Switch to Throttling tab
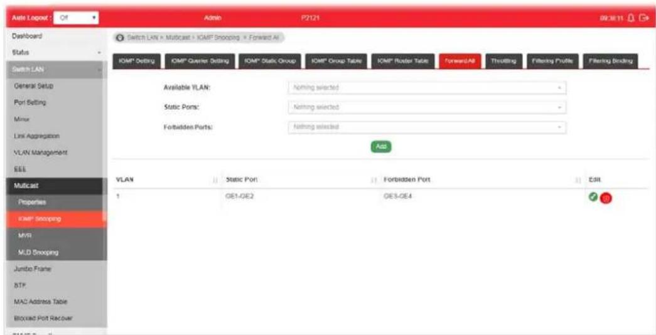656x335 pixels. [503, 61]
